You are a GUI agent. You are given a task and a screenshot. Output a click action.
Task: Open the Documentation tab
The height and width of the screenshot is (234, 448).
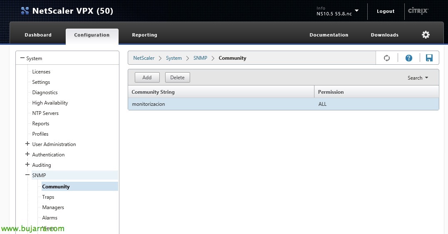coord(329,35)
